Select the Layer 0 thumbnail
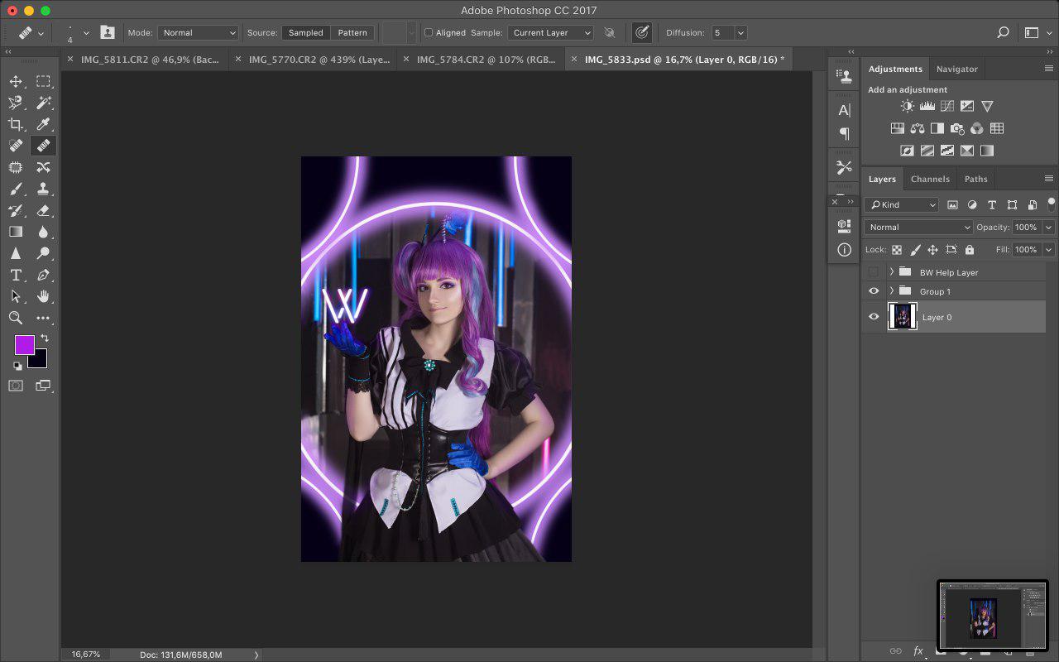 point(902,317)
